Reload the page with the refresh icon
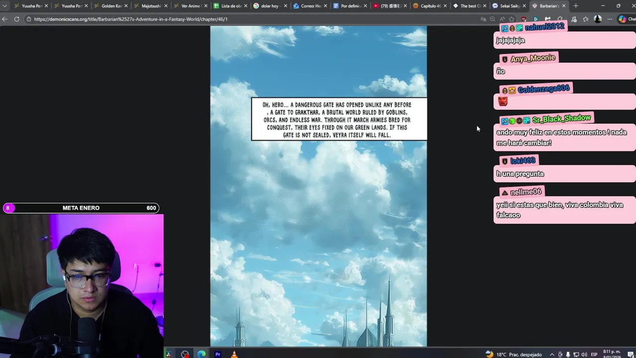The image size is (636, 358). tap(16, 19)
